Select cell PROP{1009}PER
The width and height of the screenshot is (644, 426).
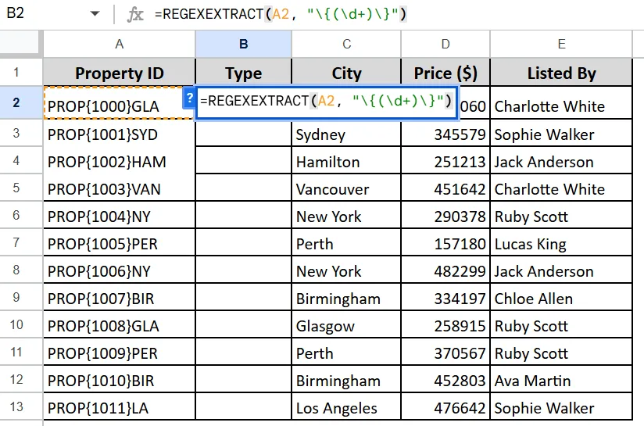(119, 352)
